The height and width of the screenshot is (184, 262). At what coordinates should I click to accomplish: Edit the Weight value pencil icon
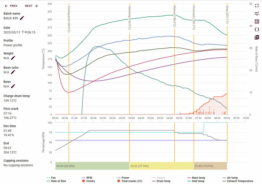[13, 58]
